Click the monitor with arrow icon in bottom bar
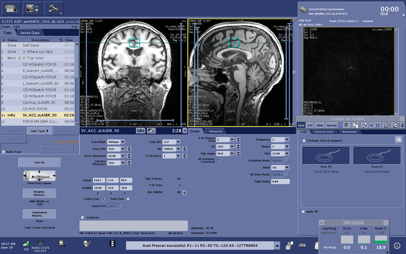Viewport: 406px width, 254px height. tap(62, 243)
